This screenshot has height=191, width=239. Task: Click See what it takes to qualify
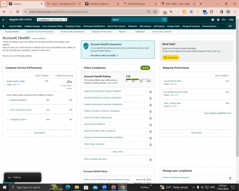point(104,55)
